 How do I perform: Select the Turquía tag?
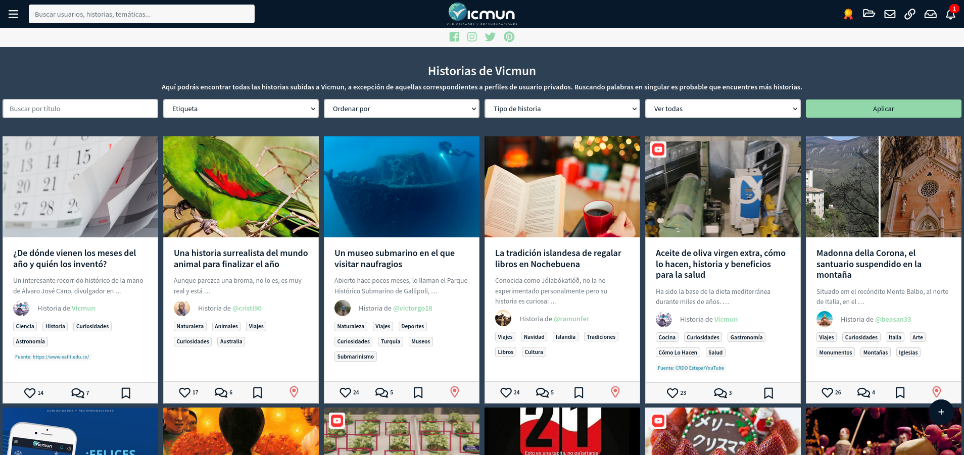(391, 341)
